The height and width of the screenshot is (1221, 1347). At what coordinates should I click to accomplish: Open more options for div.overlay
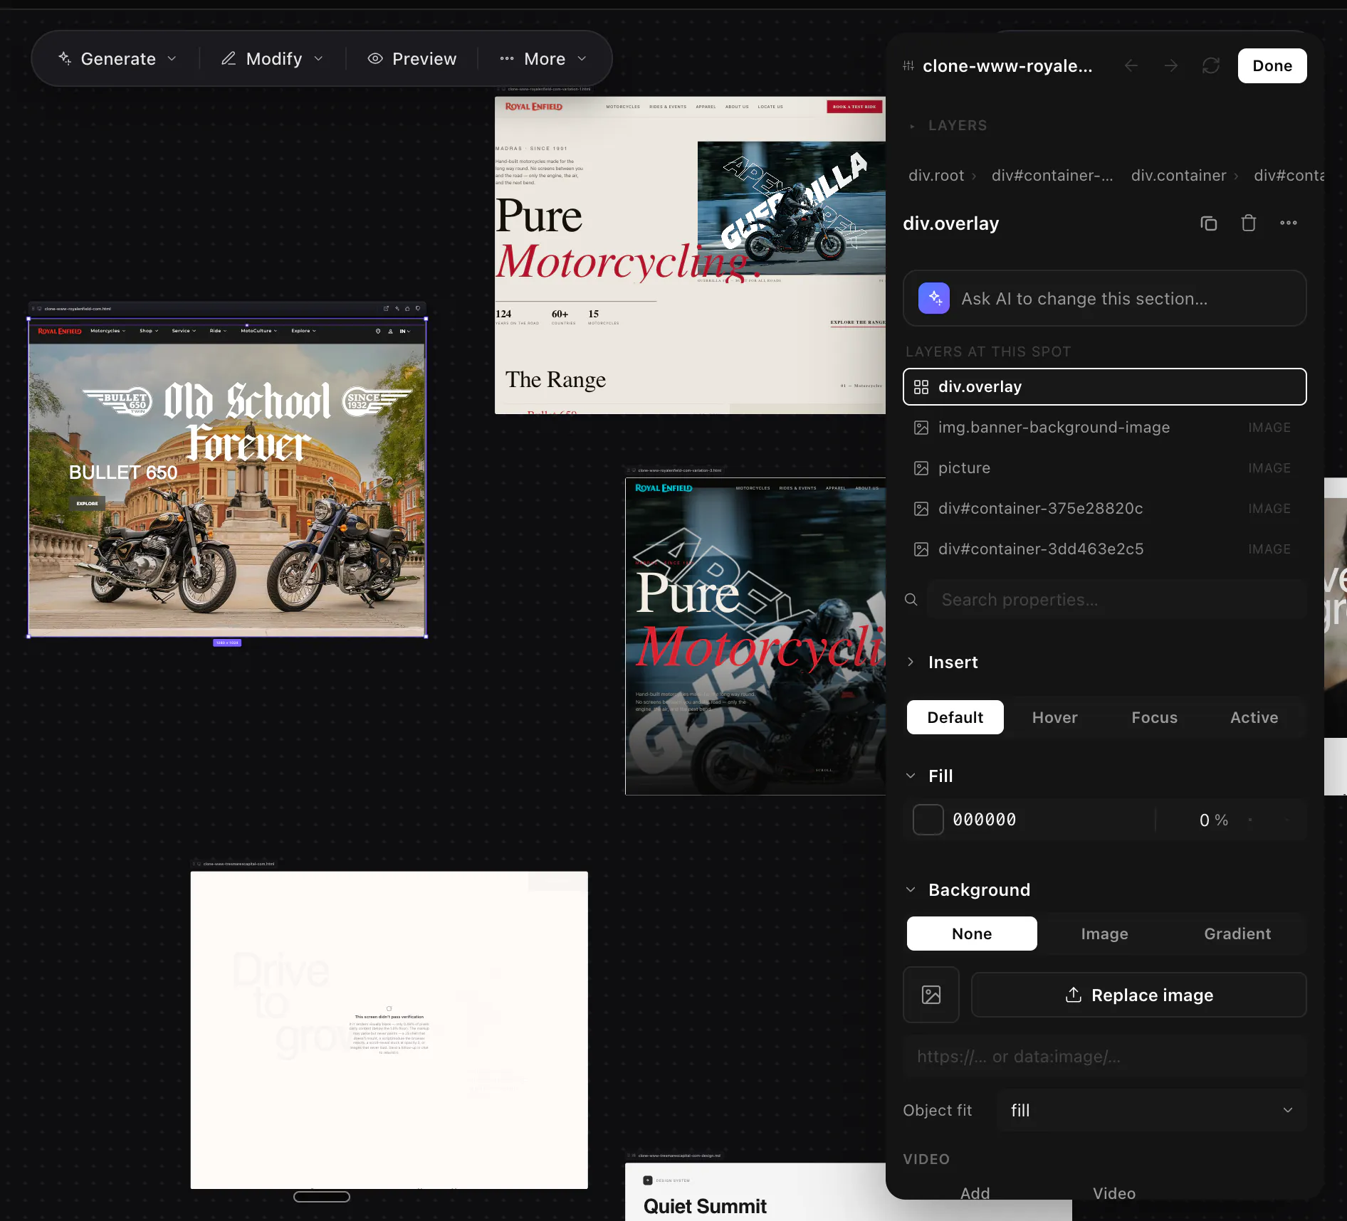(x=1289, y=223)
